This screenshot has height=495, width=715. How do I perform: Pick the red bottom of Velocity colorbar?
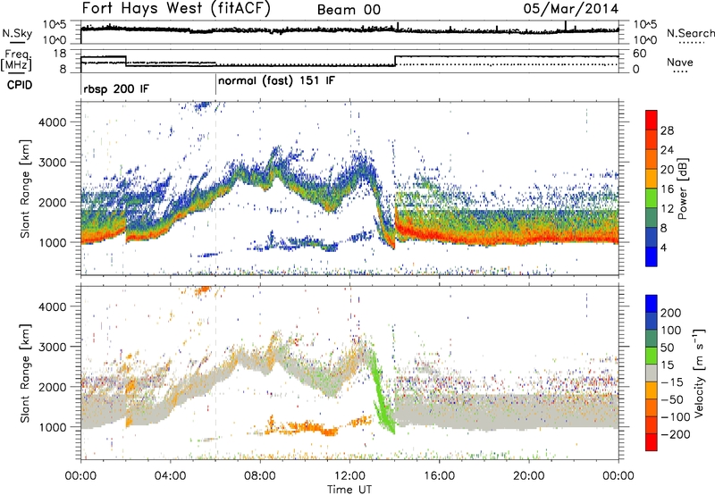[x=652, y=442]
